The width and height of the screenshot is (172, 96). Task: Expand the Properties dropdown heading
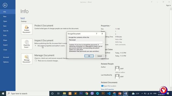click(x=106, y=26)
